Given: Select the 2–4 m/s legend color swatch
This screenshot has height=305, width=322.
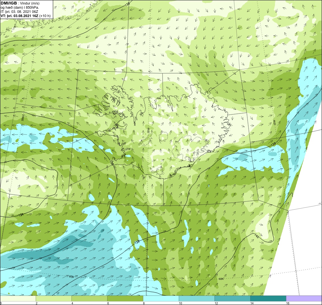Looking at the screenshot, I should 54,299.
